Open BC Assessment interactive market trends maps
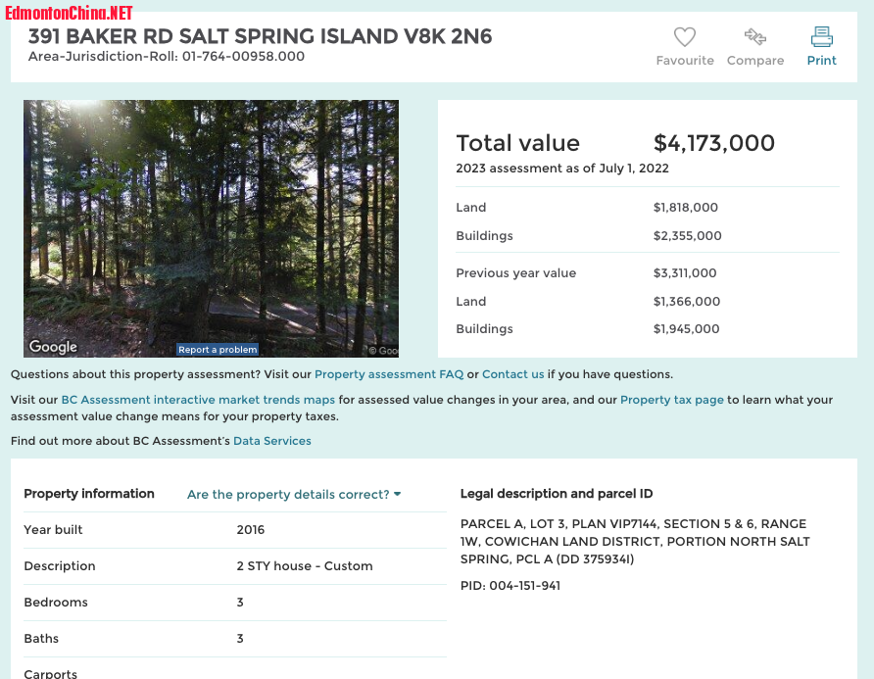874x679 pixels. click(198, 400)
